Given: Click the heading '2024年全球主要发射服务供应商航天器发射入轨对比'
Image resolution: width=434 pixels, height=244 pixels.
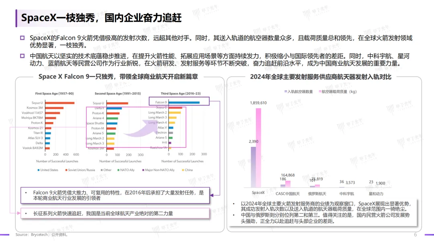Looking at the screenshot, I should [321, 77].
